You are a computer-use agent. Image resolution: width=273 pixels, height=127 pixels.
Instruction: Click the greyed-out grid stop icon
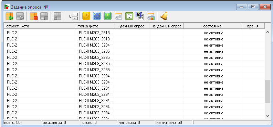(44, 16)
